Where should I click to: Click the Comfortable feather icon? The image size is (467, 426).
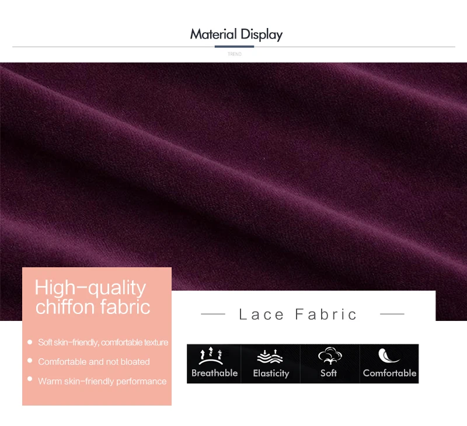(x=388, y=355)
